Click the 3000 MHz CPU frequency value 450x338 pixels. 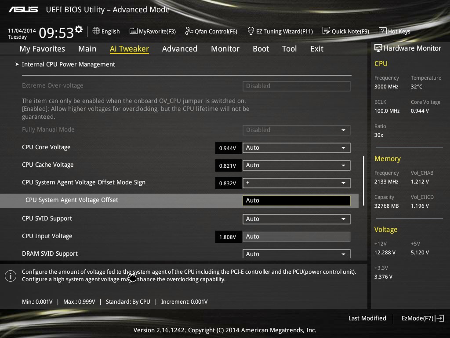[386, 87]
